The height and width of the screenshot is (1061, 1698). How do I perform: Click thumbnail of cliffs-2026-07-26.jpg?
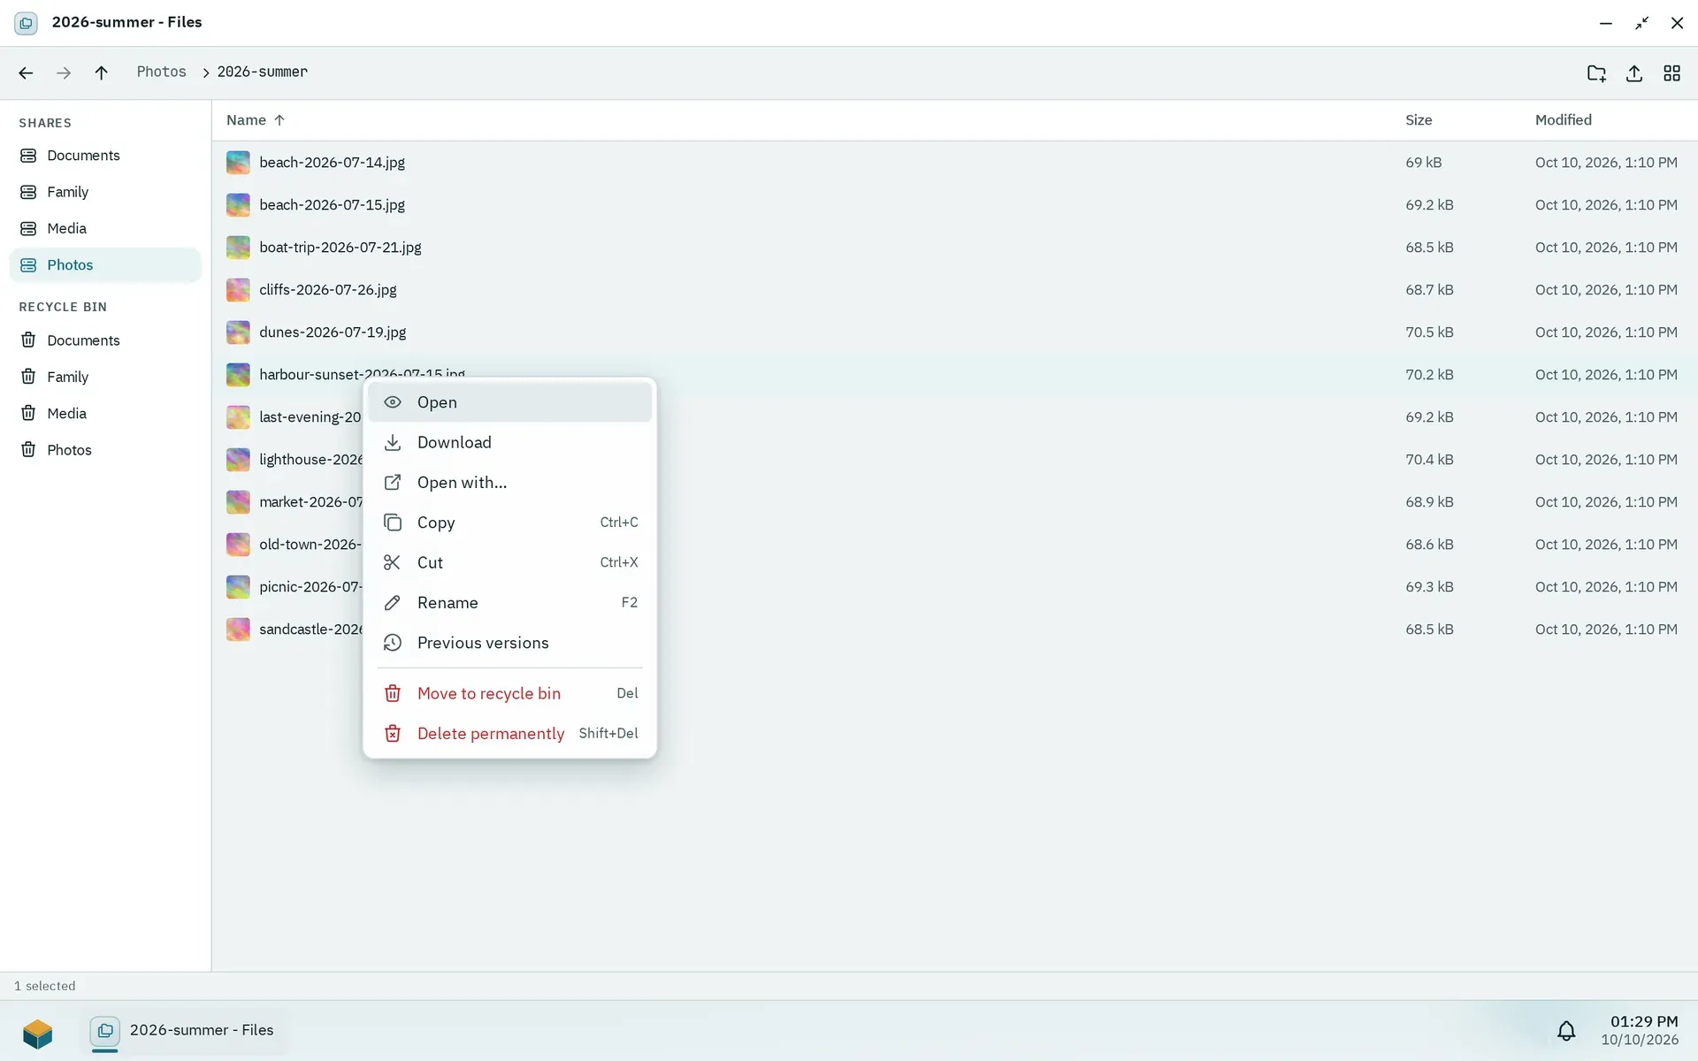point(238,290)
